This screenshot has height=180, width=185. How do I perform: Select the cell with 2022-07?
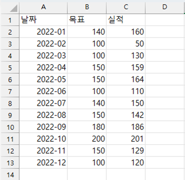pyautogui.click(x=43, y=103)
